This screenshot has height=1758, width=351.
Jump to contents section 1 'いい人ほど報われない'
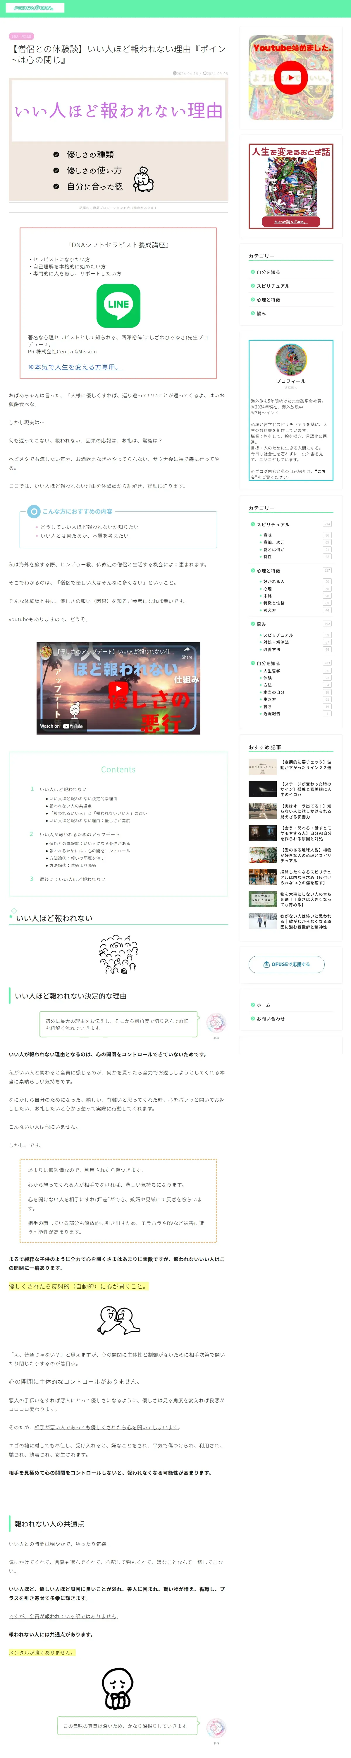point(63,789)
